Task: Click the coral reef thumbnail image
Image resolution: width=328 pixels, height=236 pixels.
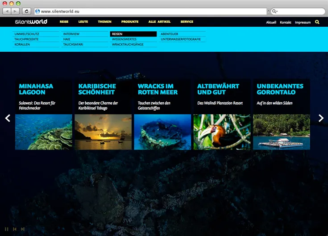Action: point(44,132)
